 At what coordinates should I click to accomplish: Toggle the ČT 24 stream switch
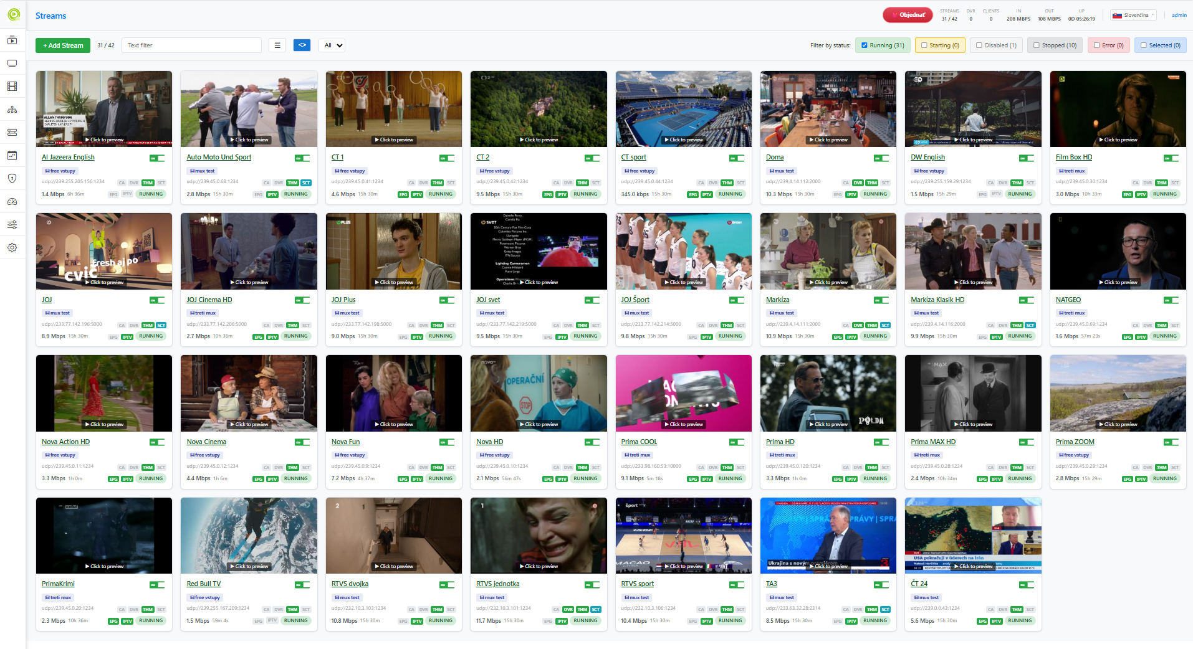(x=1027, y=585)
